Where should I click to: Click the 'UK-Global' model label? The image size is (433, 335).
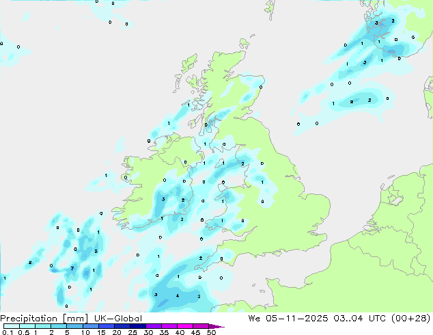[118, 319]
